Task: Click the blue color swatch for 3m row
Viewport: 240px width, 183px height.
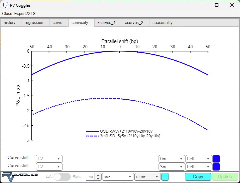Action: point(216,167)
